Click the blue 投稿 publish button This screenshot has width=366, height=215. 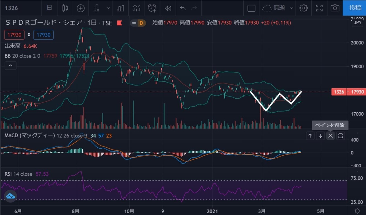(355, 8)
